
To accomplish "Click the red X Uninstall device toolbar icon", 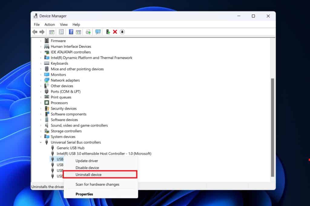I will (114, 32).
